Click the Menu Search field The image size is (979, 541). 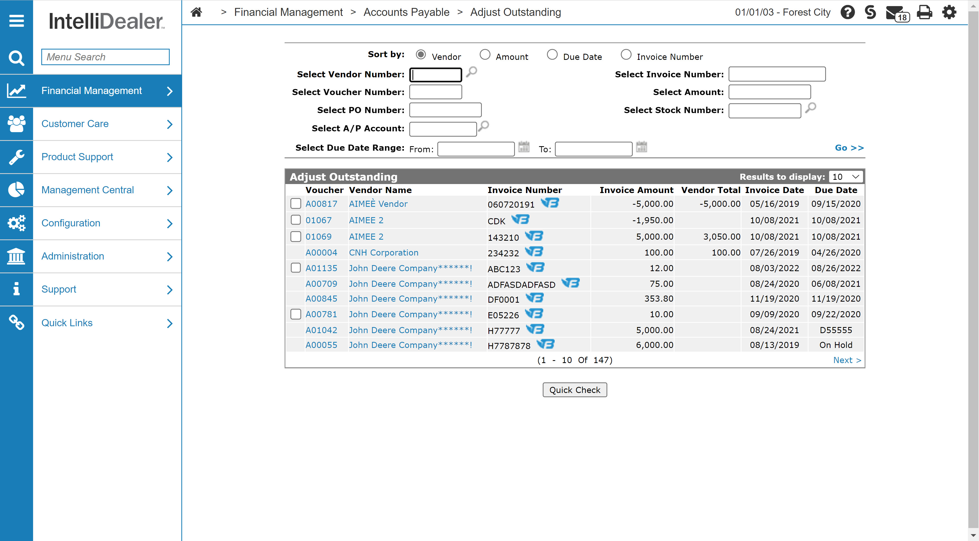[x=105, y=57]
